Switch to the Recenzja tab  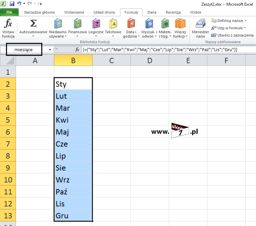pos(173,12)
